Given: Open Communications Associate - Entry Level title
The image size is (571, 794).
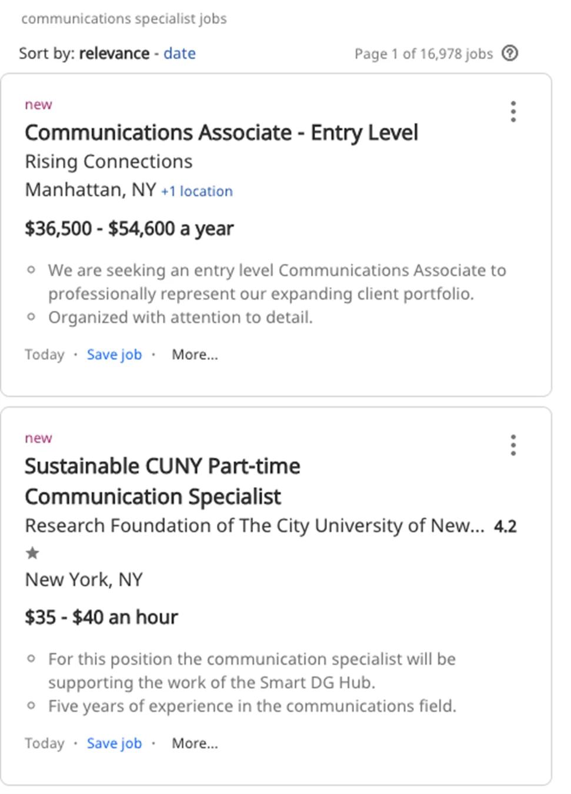Looking at the screenshot, I should [x=221, y=133].
